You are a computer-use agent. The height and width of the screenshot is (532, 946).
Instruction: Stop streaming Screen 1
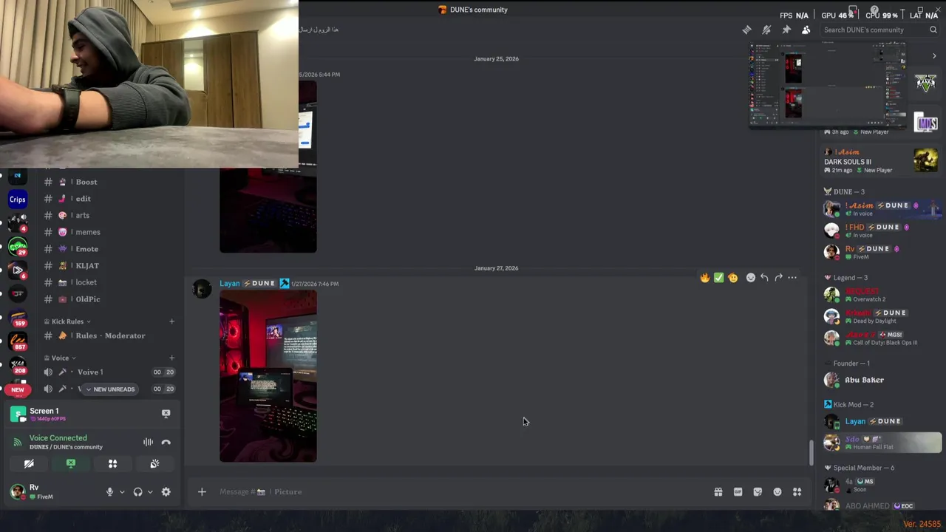coord(166,414)
